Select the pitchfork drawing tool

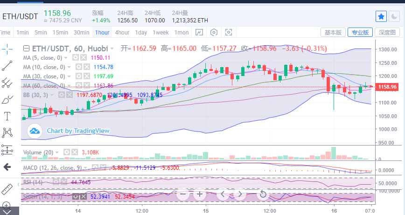point(7,83)
